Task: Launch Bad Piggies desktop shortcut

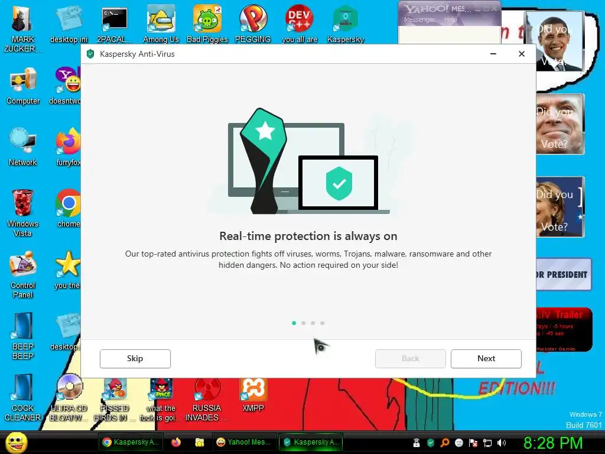Action: (x=207, y=24)
